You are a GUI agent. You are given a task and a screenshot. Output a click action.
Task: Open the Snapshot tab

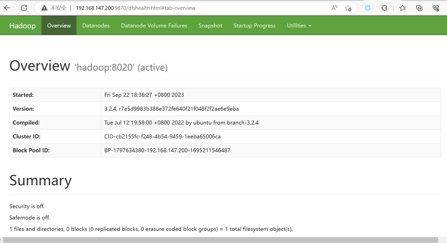point(210,25)
